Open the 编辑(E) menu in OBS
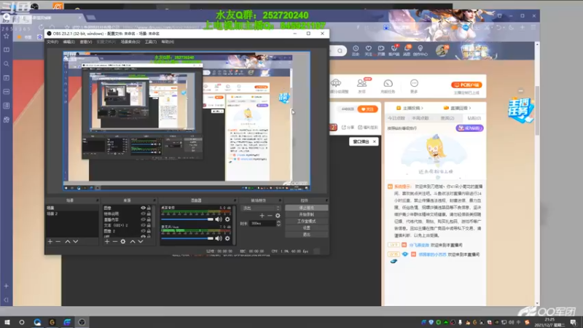The image size is (583, 328). pyautogui.click(x=69, y=42)
